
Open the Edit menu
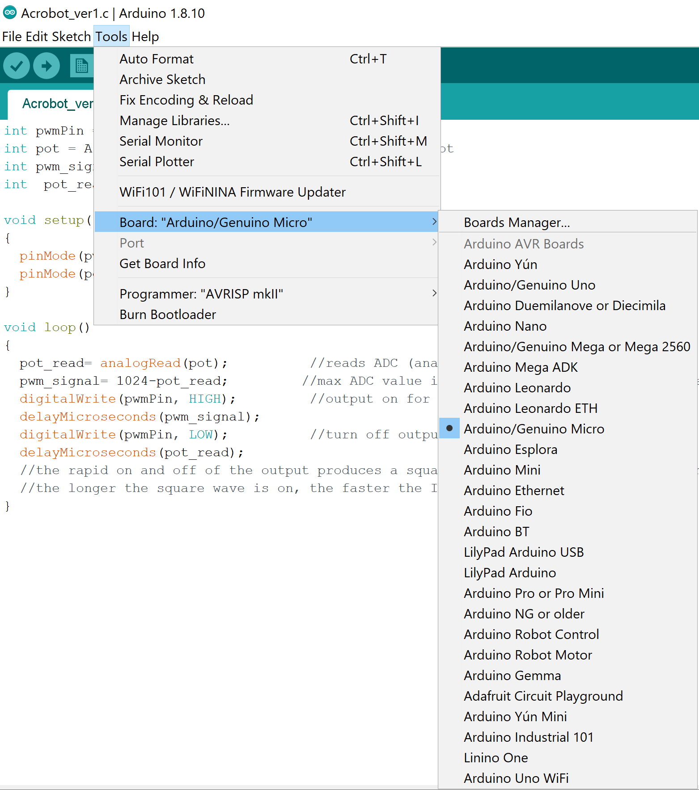click(x=37, y=37)
